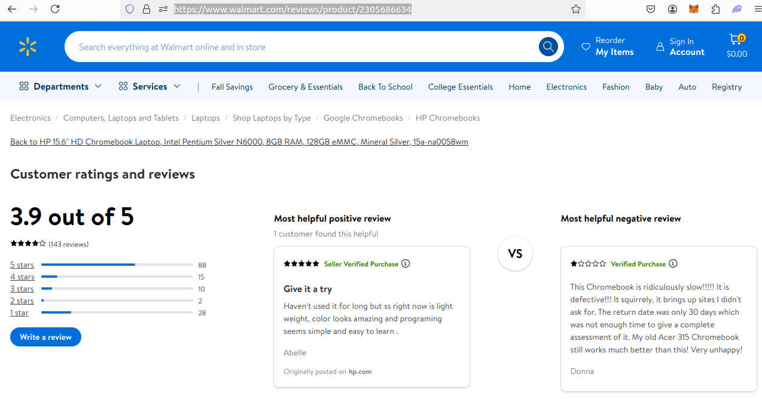Screen dimensions: 762x399
Task: Open the Auto nav item
Action: [x=687, y=87]
